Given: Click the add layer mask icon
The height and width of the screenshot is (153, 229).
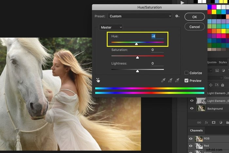Looking at the screenshot, I should 214,122.
